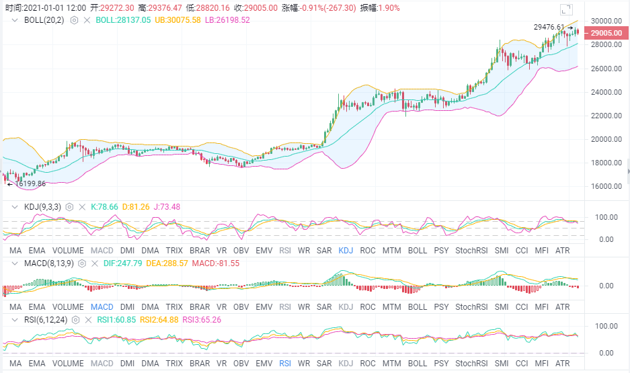Click the J:73.48 KDJ value
The image size is (630, 373).
[x=167, y=207]
